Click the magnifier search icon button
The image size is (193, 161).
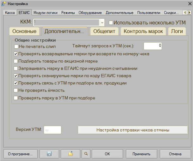pos(85,154)
